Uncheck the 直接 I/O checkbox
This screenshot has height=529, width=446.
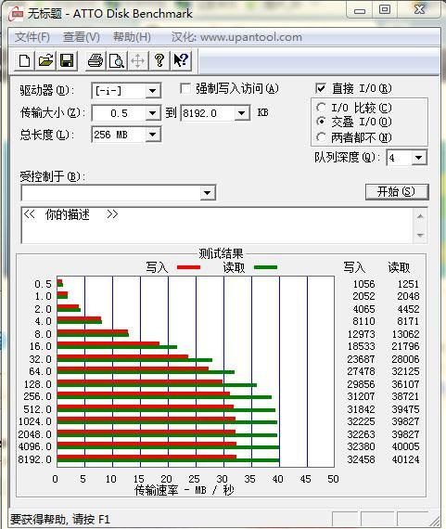tap(321, 88)
